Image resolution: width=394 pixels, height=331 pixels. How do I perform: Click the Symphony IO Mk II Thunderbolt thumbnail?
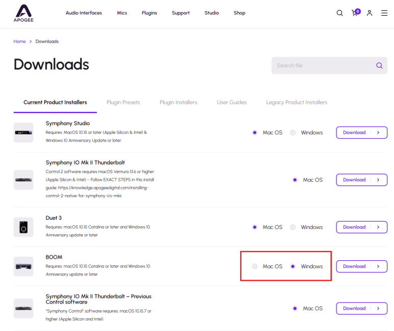[23, 180]
